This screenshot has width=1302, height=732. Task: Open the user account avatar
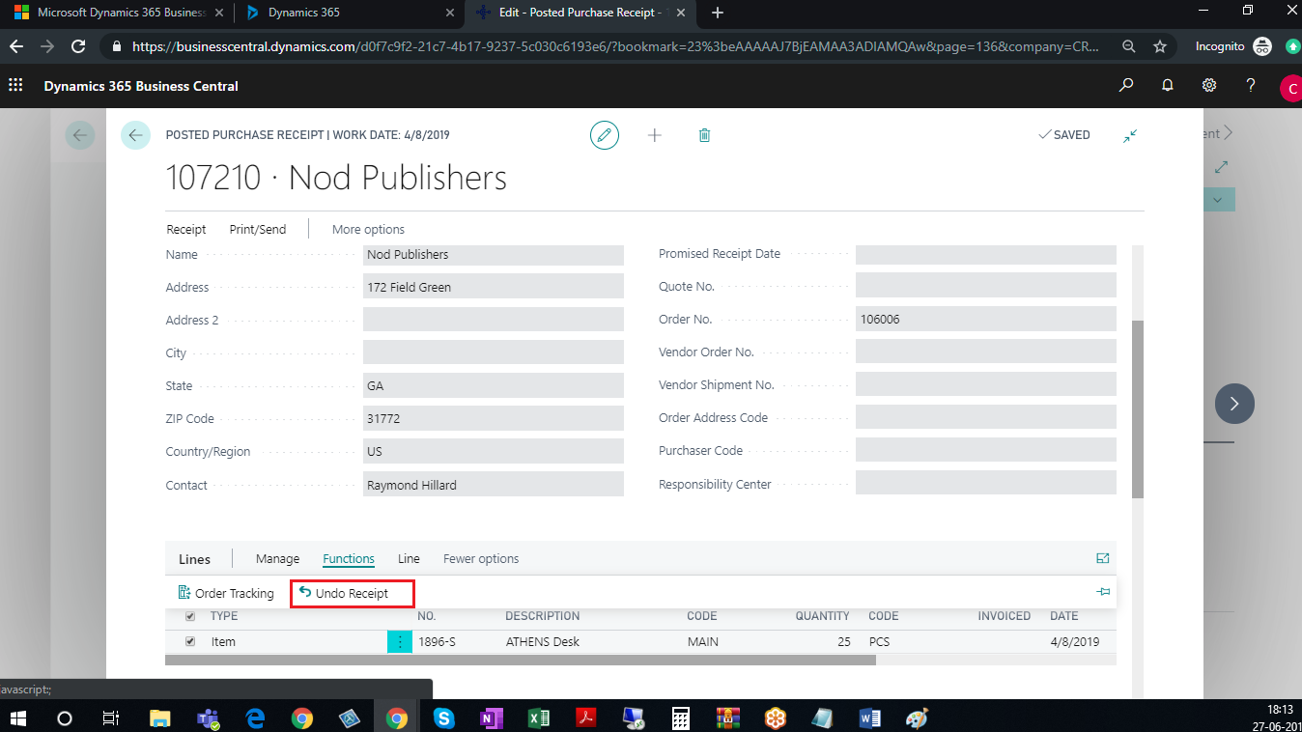(1290, 89)
